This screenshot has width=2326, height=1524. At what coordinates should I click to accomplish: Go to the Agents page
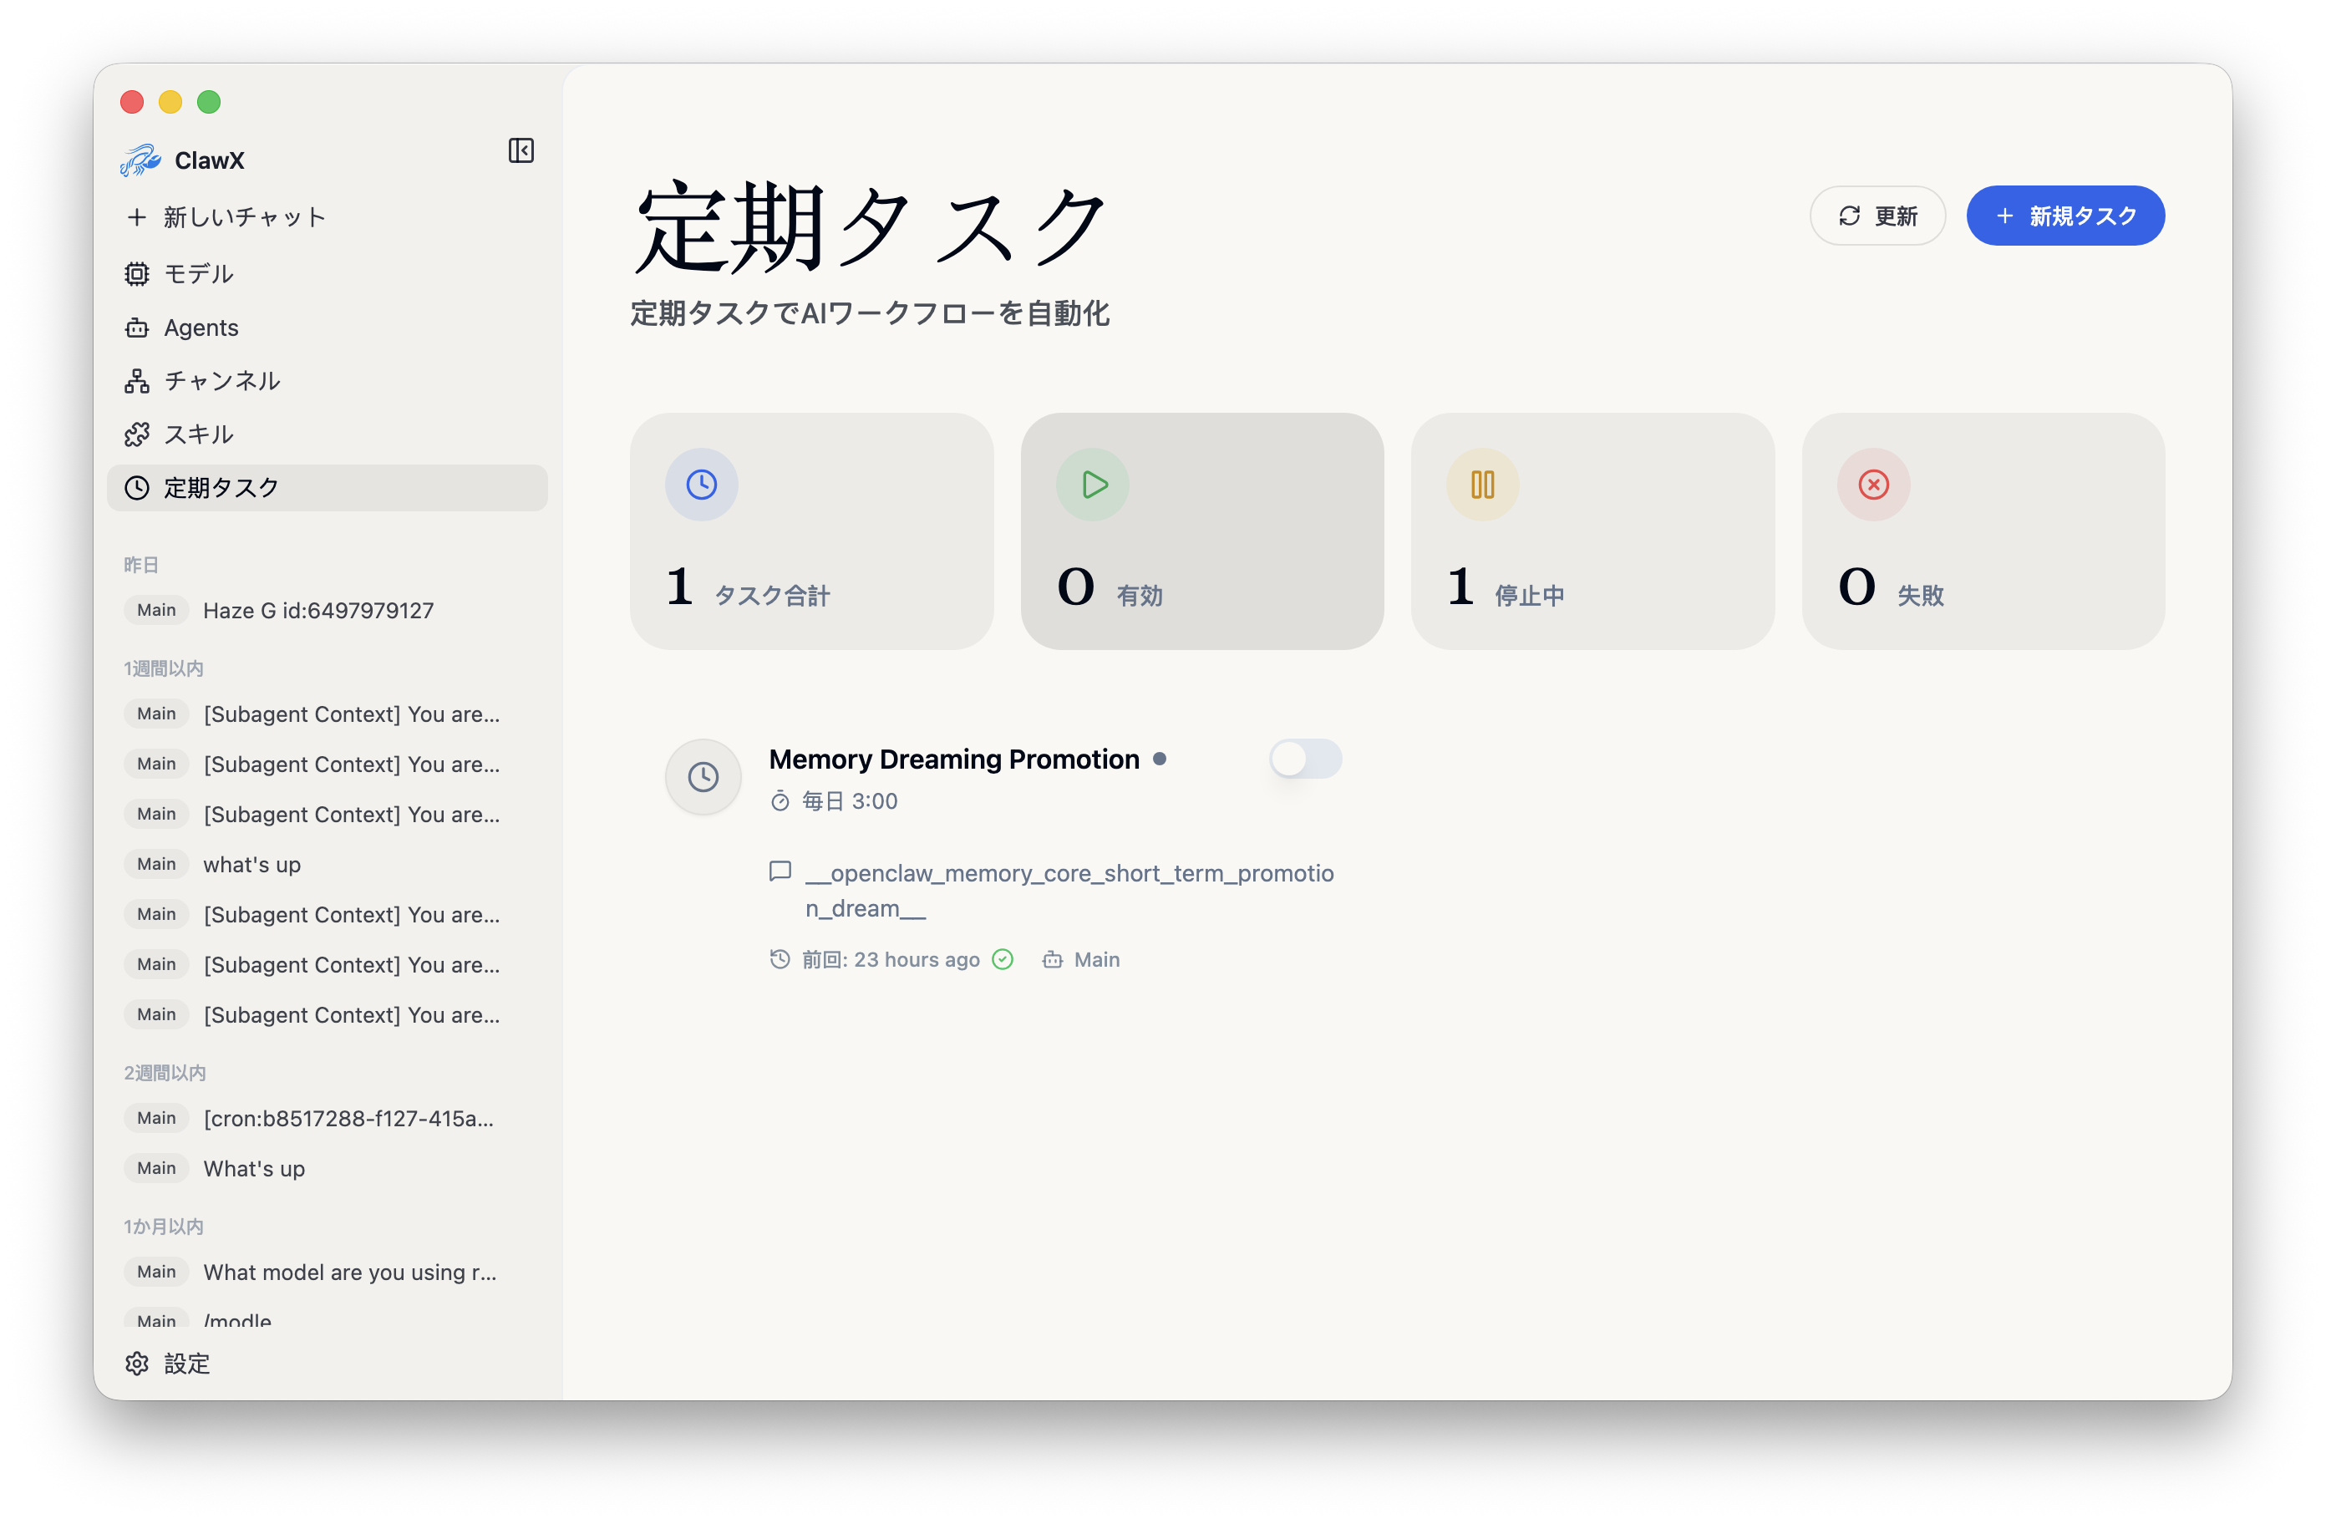tap(327, 328)
